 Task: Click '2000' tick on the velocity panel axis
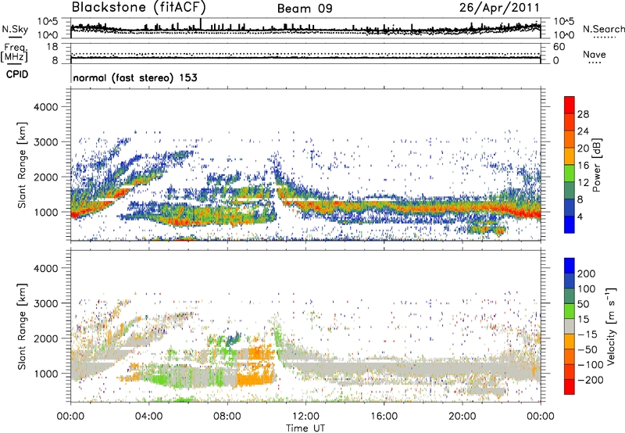(x=46, y=338)
